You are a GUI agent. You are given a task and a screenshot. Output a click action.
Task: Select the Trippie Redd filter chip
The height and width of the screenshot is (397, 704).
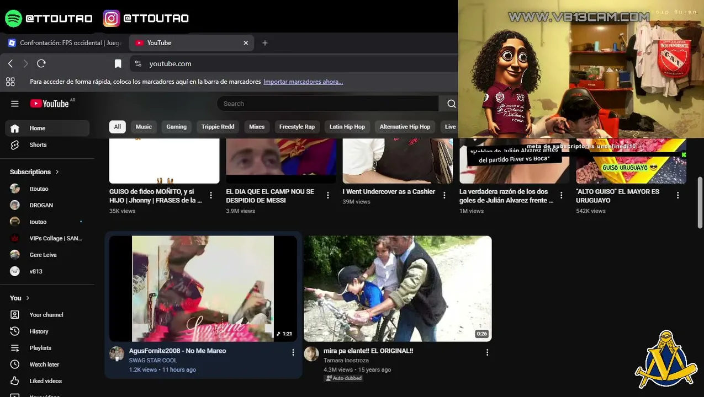tap(218, 127)
